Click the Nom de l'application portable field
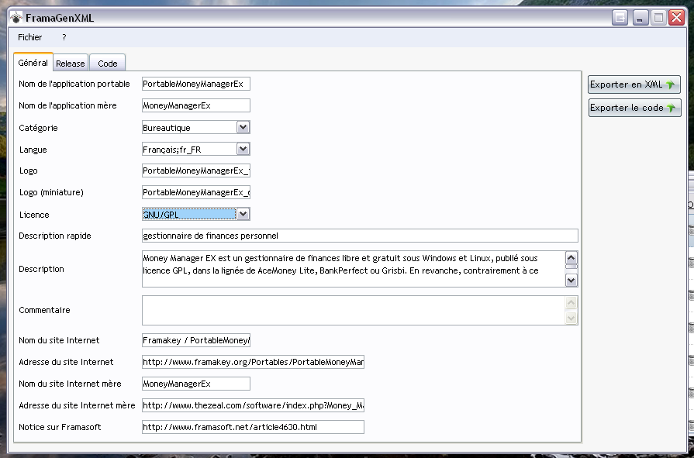The image size is (694, 458). point(196,84)
